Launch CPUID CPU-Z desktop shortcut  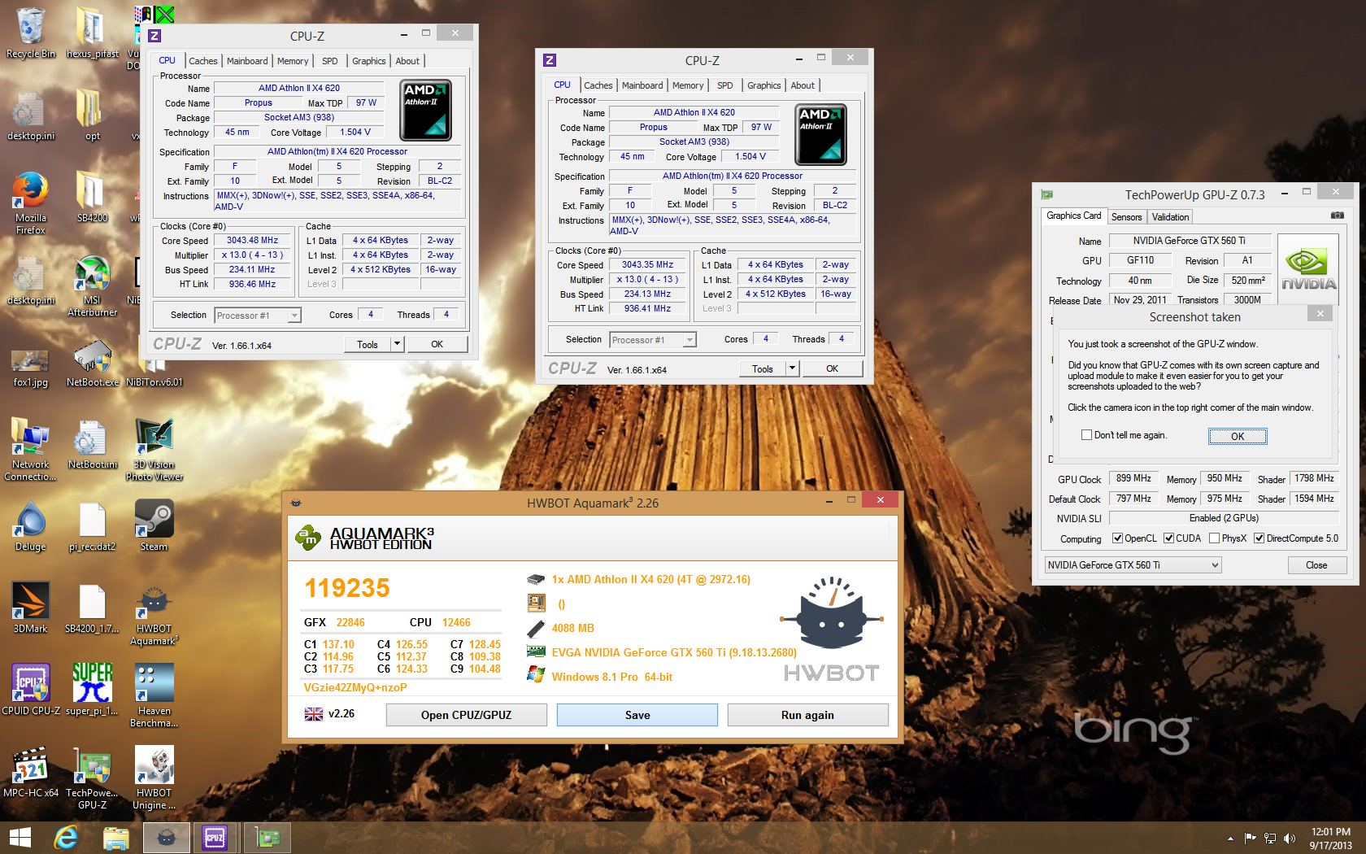(31, 689)
